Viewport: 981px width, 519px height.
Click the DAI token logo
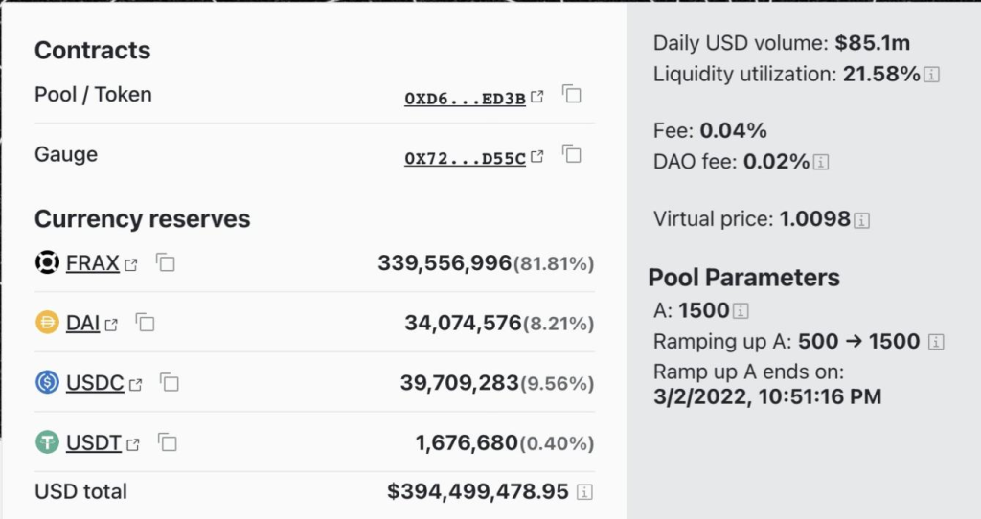(x=47, y=323)
